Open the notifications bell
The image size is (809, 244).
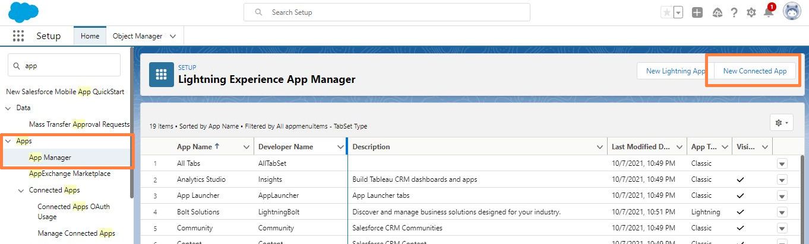[769, 12]
